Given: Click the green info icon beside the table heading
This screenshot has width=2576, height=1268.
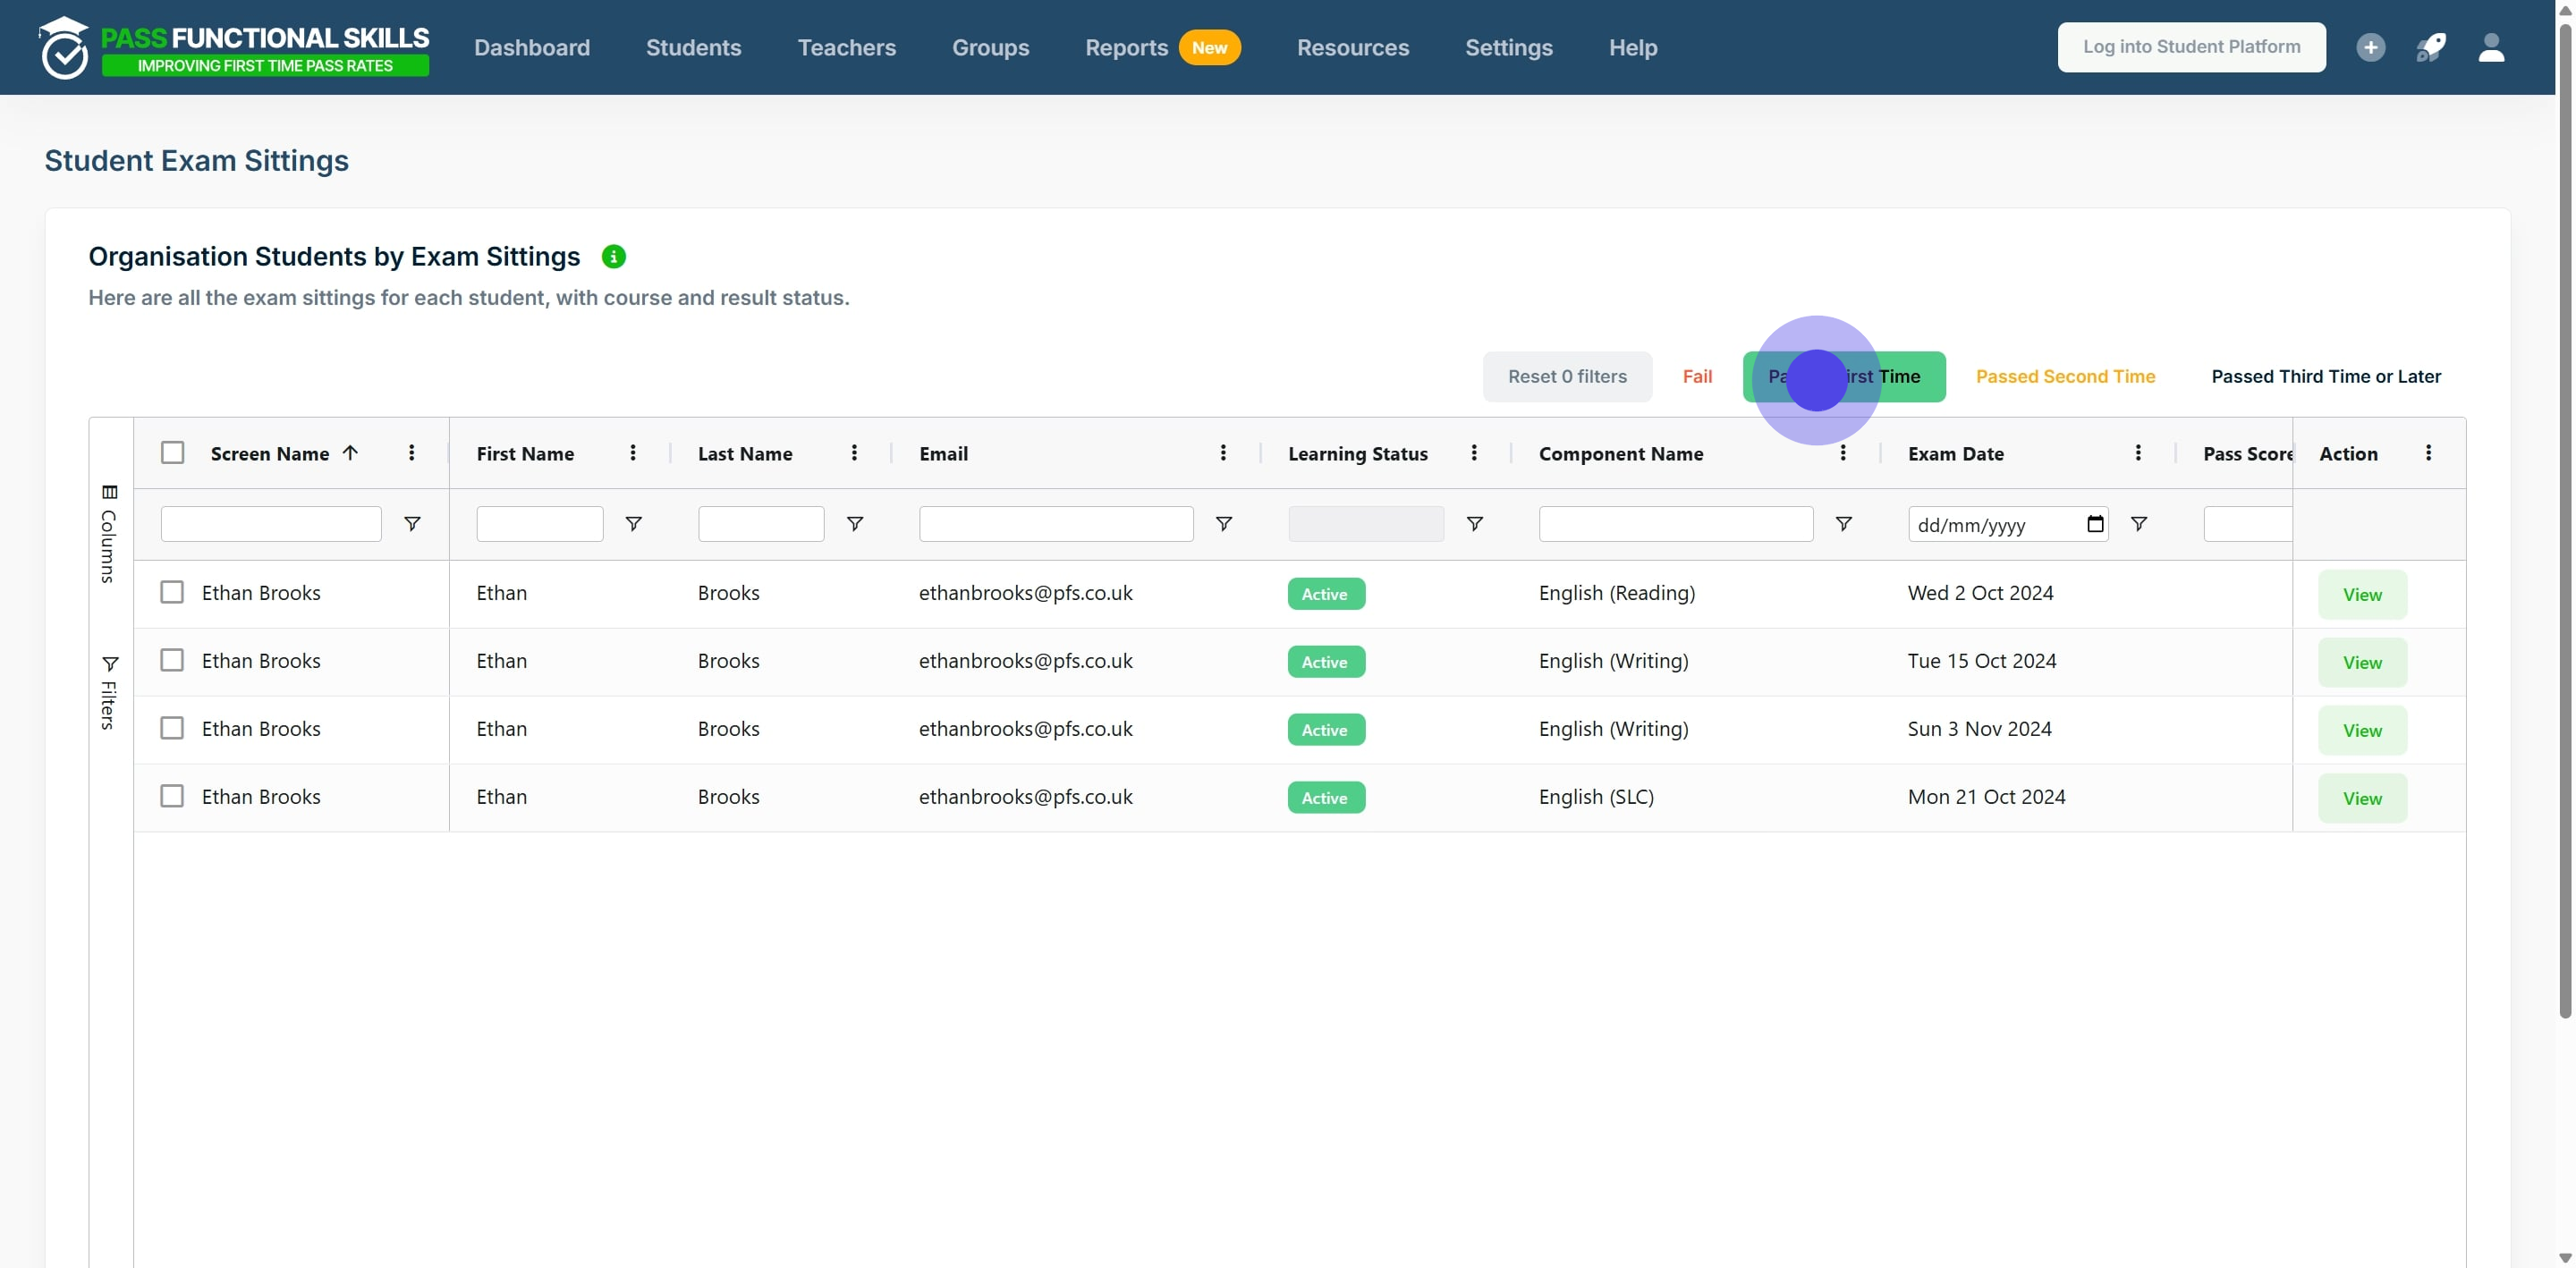Looking at the screenshot, I should pyautogui.click(x=613, y=257).
